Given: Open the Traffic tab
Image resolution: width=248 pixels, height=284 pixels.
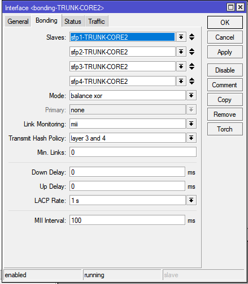Looking at the screenshot, I should coord(97,22).
